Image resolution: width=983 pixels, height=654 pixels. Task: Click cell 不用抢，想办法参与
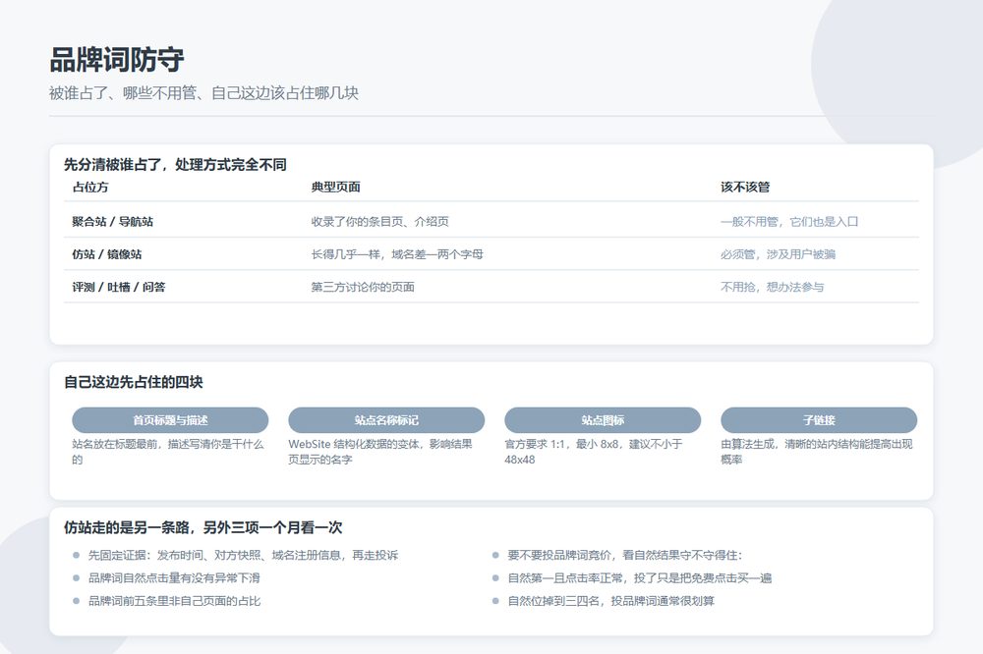pyautogui.click(x=773, y=287)
